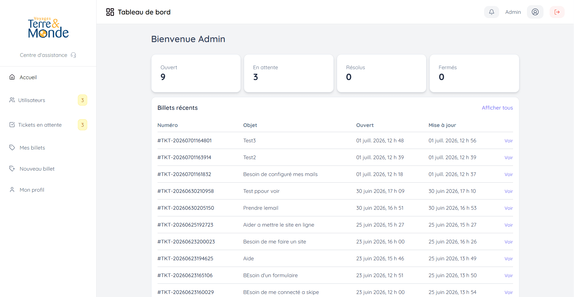Open Mon profil in the sidebar
Viewport: 574px width, 297px height.
[32, 190]
